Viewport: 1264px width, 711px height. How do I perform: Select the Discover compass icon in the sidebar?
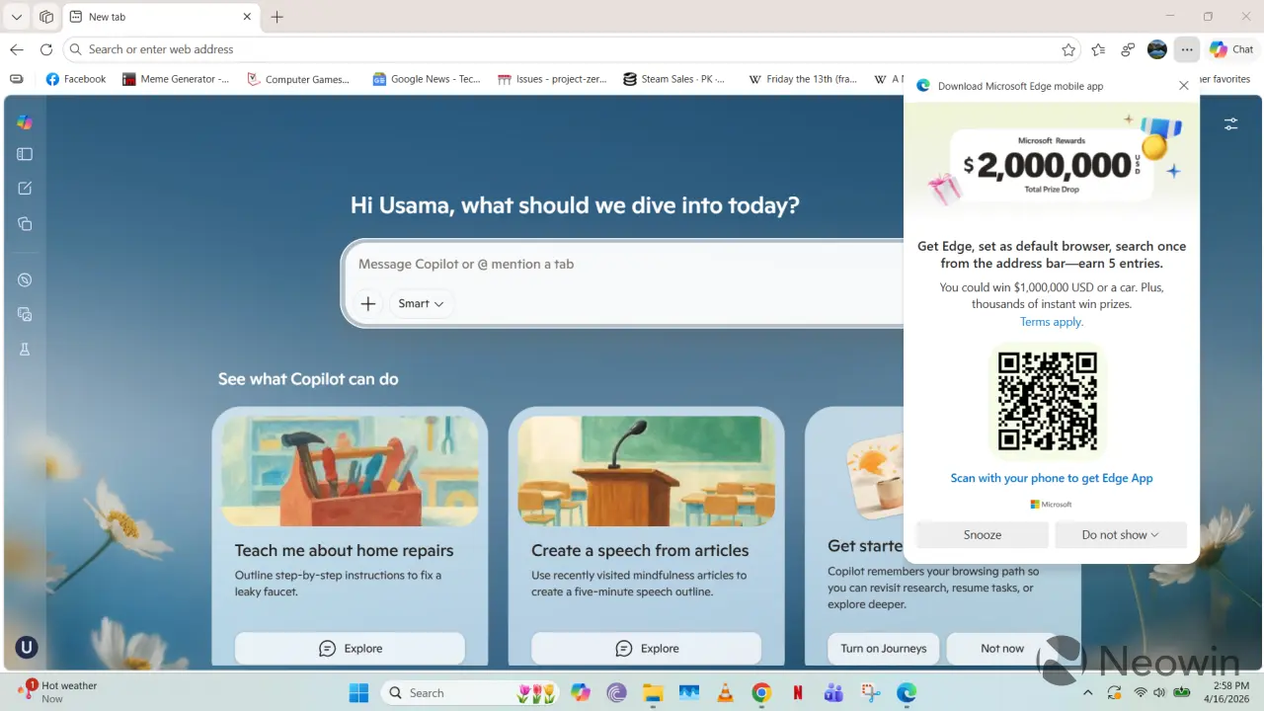click(x=24, y=279)
